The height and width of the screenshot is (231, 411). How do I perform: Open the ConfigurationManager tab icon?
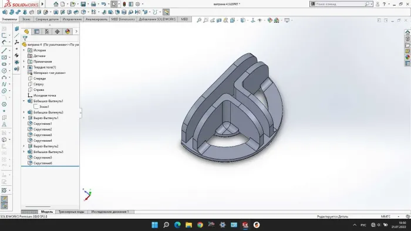click(47, 32)
